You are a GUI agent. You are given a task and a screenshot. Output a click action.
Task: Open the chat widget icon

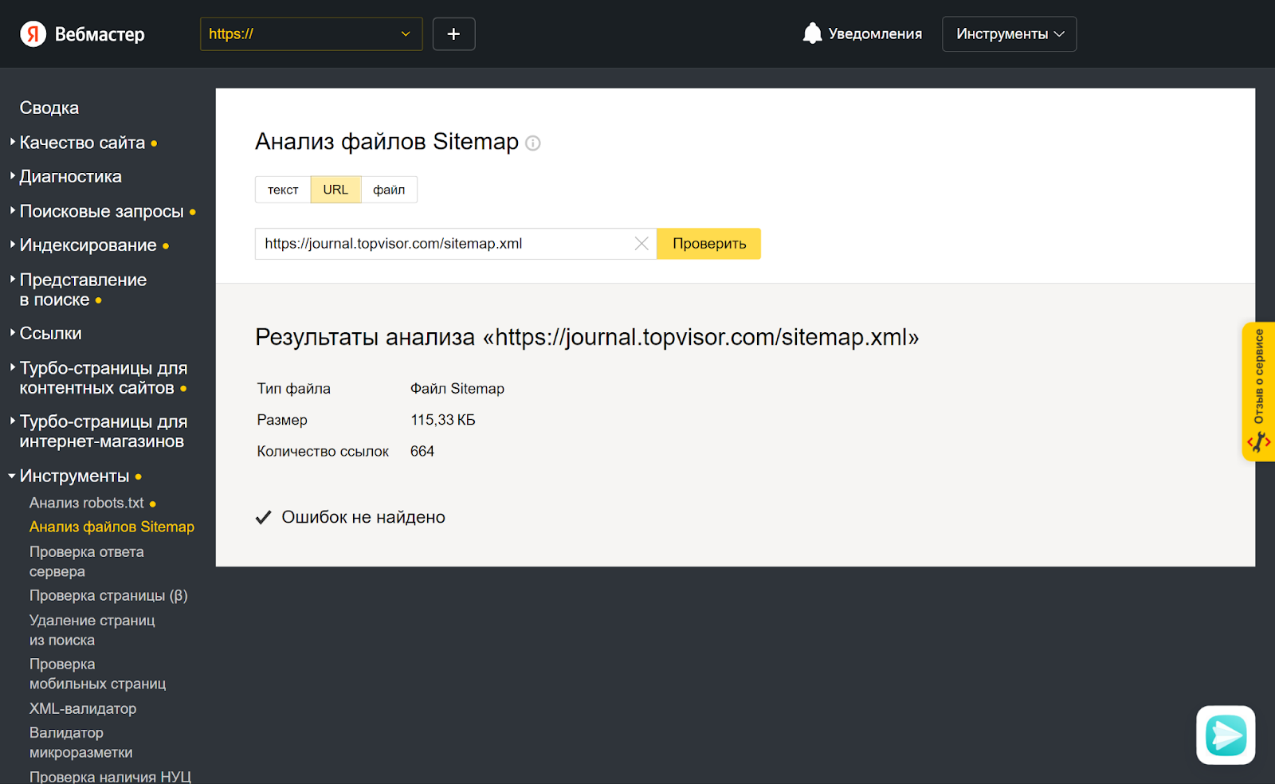tap(1225, 735)
